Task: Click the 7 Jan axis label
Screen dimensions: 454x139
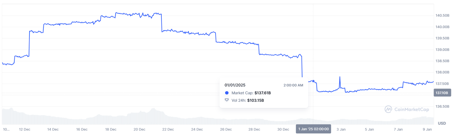Action: pos(398,129)
